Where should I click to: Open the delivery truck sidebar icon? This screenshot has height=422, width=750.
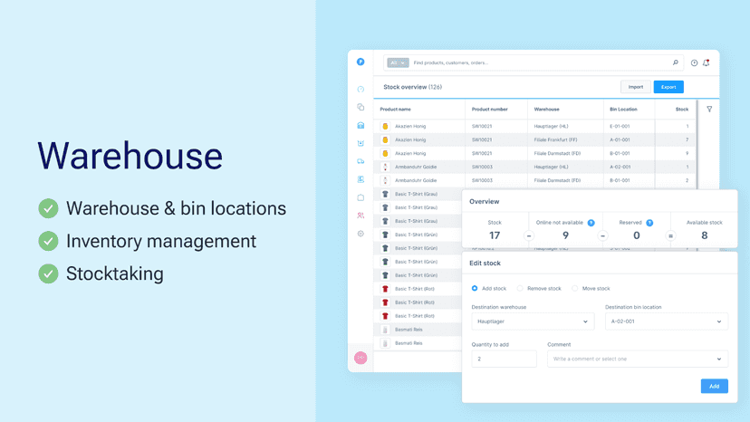click(x=361, y=161)
